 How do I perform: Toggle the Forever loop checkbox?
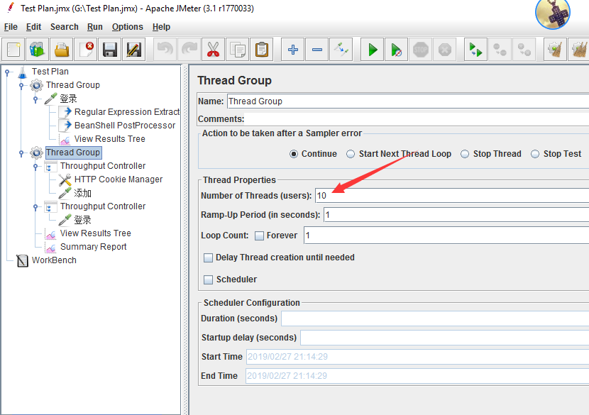click(x=259, y=236)
